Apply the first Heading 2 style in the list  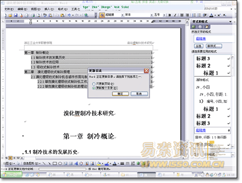click(x=212, y=66)
